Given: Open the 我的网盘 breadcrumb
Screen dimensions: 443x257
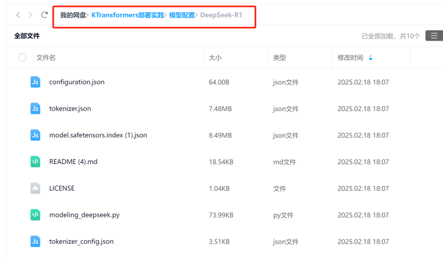Looking at the screenshot, I should click(x=73, y=15).
